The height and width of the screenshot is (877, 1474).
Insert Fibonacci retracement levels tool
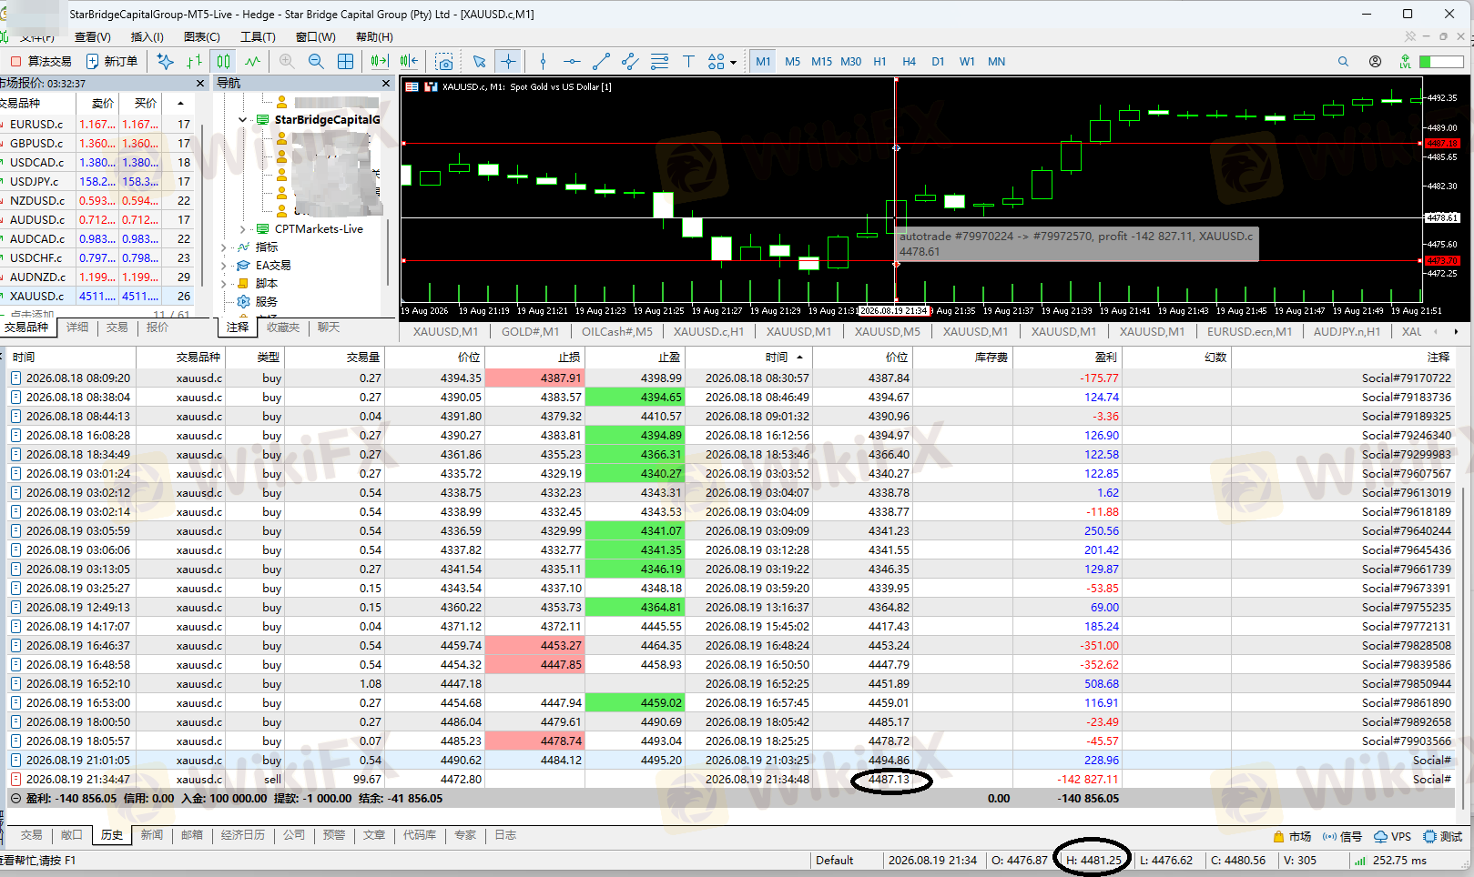[x=659, y=61]
